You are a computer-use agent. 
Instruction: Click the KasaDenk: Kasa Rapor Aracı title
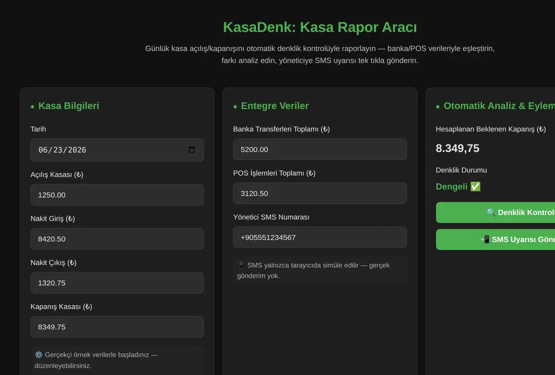pos(320,27)
